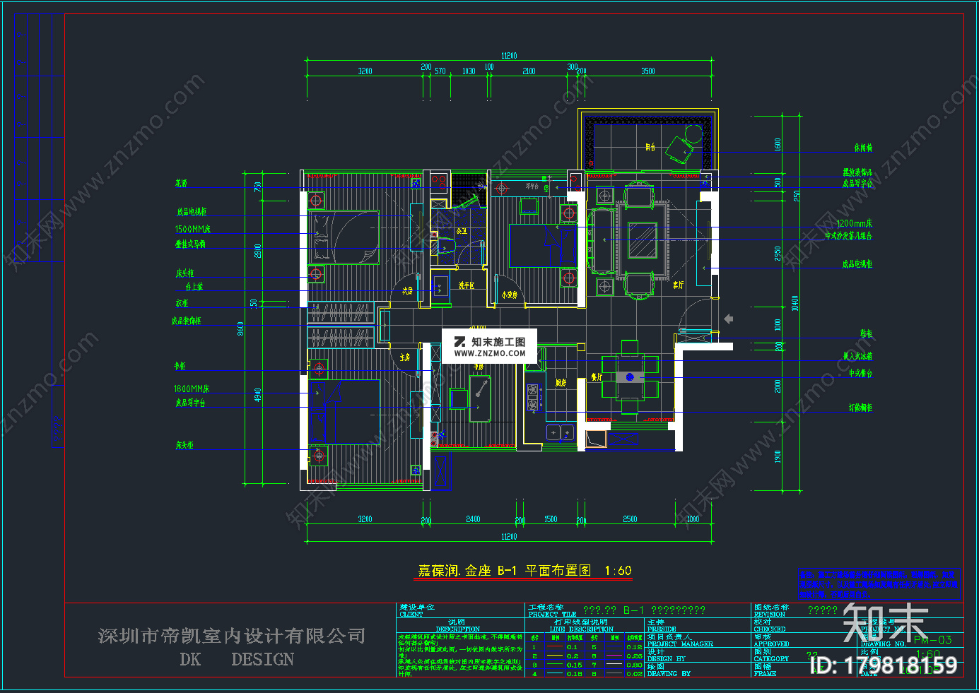Viewport: 979px width, 693px height.
Task: Select the living room coffee table block
Action: (643, 239)
